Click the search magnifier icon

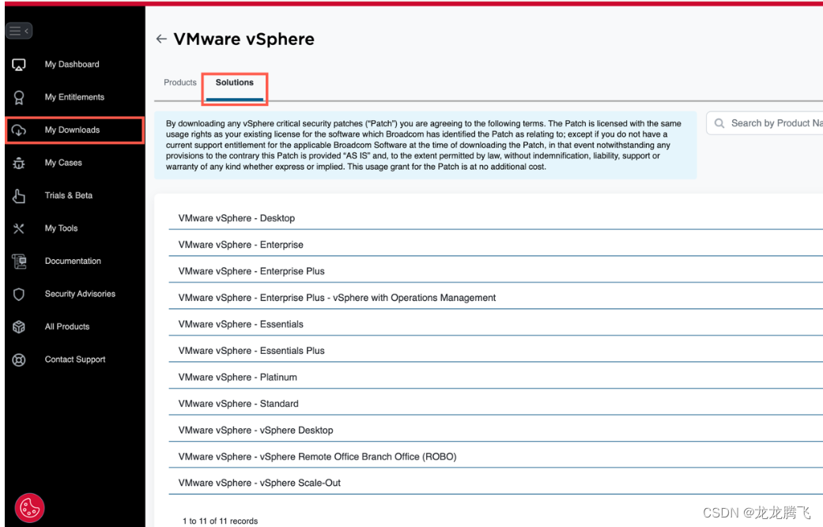point(719,123)
